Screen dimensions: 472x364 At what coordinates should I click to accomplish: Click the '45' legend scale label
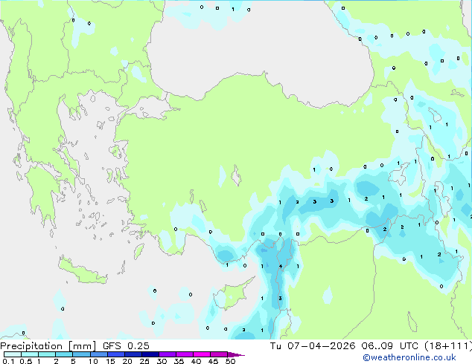213,361
